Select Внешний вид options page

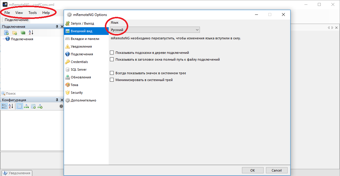(x=86, y=31)
